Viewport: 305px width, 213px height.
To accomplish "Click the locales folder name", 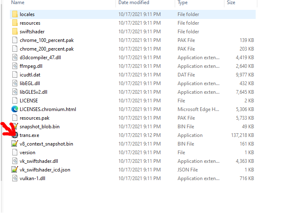I will click(x=27, y=14).
